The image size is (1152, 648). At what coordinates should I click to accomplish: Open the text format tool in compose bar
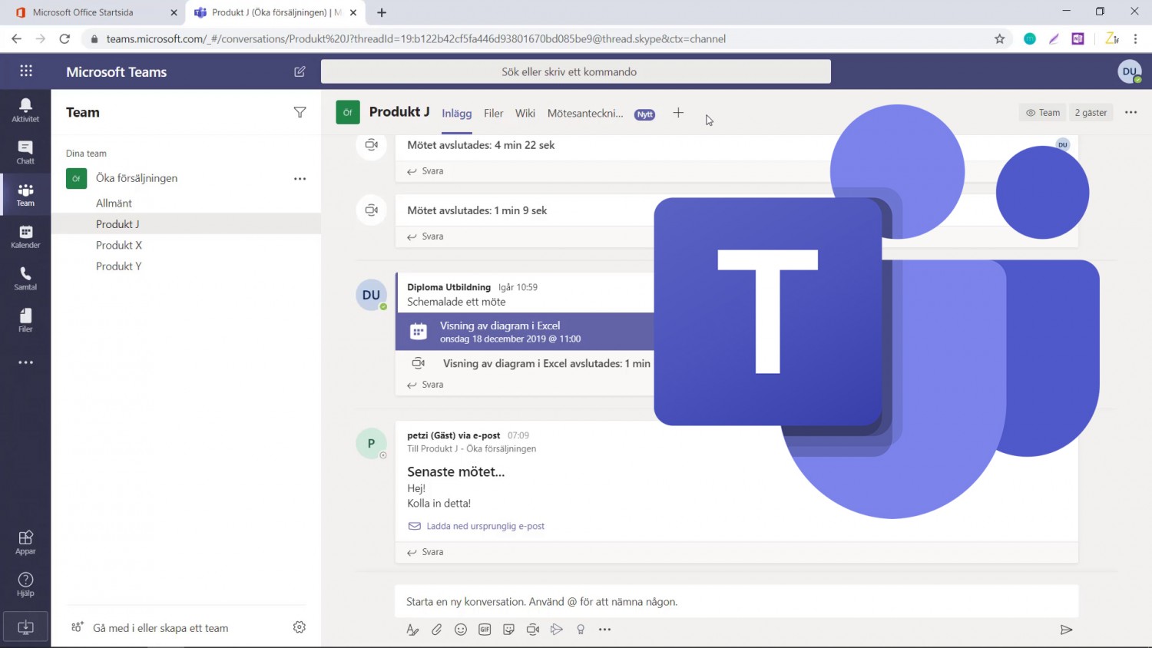[x=412, y=630]
